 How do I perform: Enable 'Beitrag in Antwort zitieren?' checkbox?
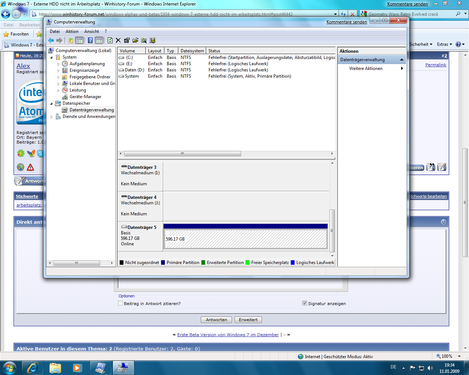120,303
